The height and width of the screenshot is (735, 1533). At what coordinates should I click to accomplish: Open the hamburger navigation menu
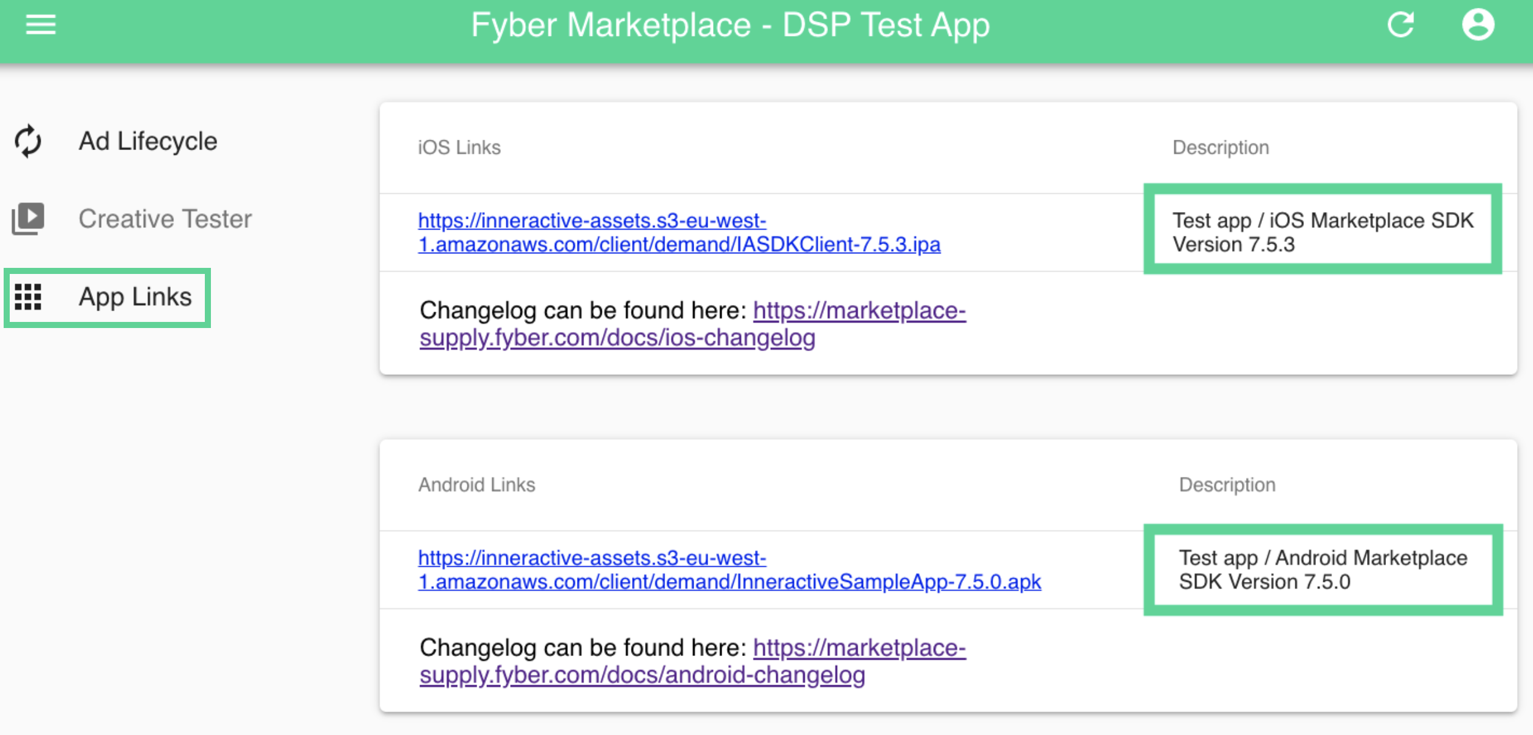tap(41, 25)
